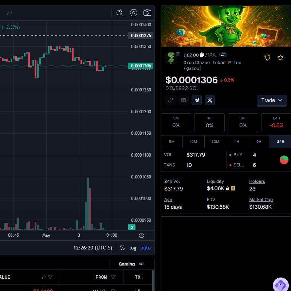
Task: Select the 24H stats tab
Action: [x=280, y=142]
